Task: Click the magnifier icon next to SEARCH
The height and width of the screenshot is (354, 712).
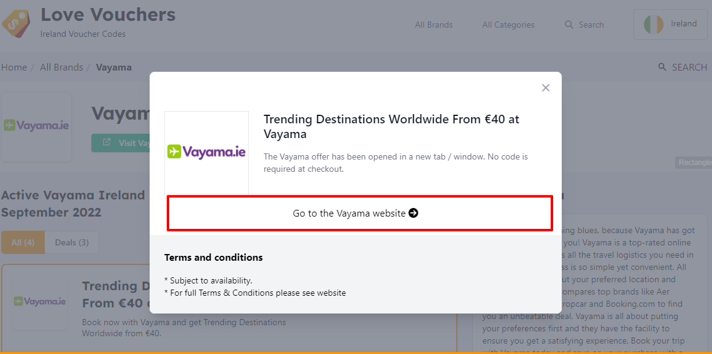Action: 662,67
